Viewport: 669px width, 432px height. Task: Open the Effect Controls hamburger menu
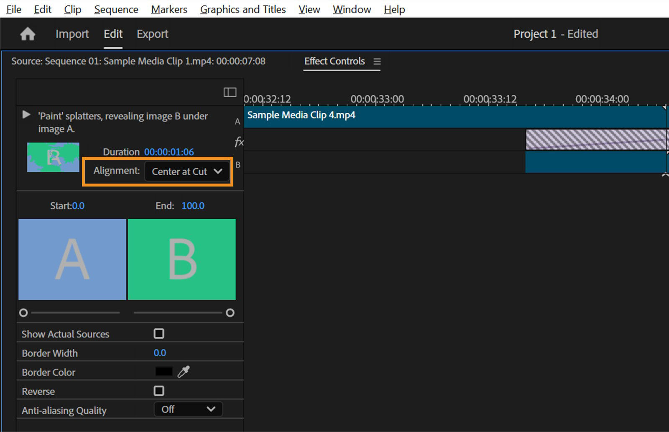point(378,61)
